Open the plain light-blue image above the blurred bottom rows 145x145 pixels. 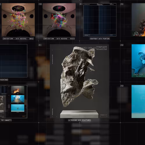(x=138, y=101)
